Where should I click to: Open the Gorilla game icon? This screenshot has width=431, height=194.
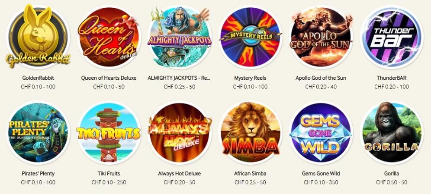click(392, 133)
